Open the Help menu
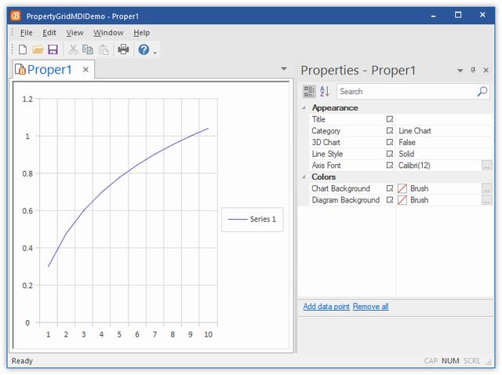The width and height of the screenshot is (502, 375). pyautogui.click(x=141, y=33)
